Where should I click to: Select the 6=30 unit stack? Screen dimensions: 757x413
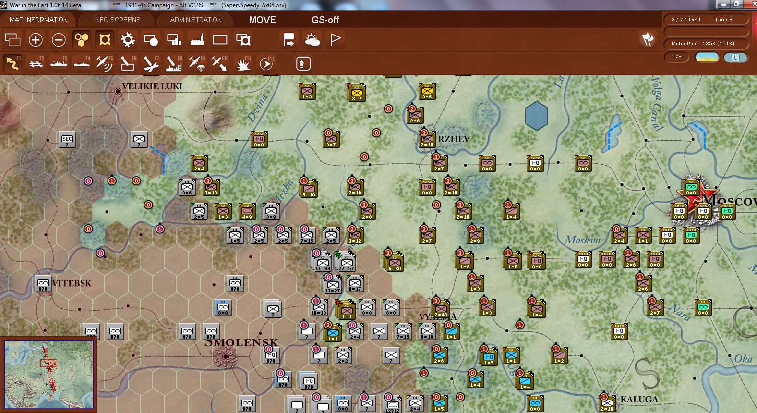click(394, 263)
